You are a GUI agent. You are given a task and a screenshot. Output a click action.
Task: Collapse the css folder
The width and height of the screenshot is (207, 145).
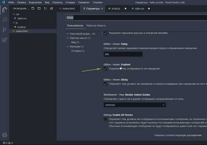[14, 14]
